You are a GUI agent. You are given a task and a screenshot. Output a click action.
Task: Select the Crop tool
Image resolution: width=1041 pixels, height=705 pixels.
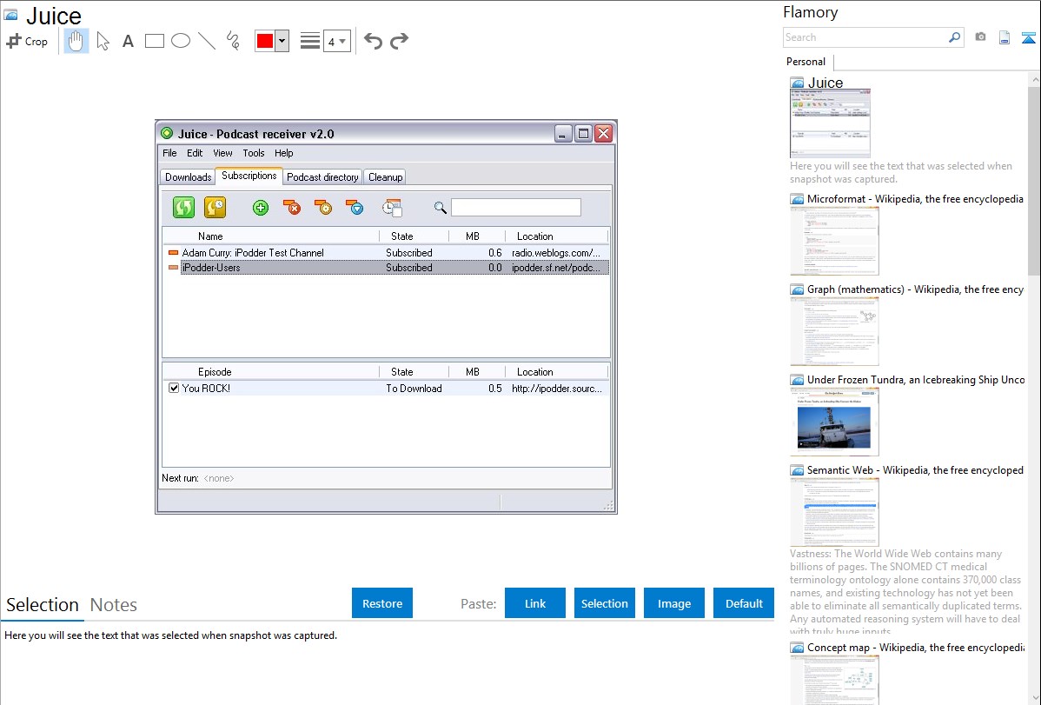coord(27,41)
